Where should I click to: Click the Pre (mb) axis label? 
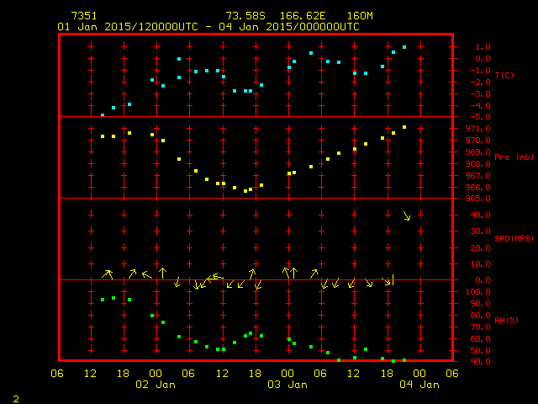point(514,157)
